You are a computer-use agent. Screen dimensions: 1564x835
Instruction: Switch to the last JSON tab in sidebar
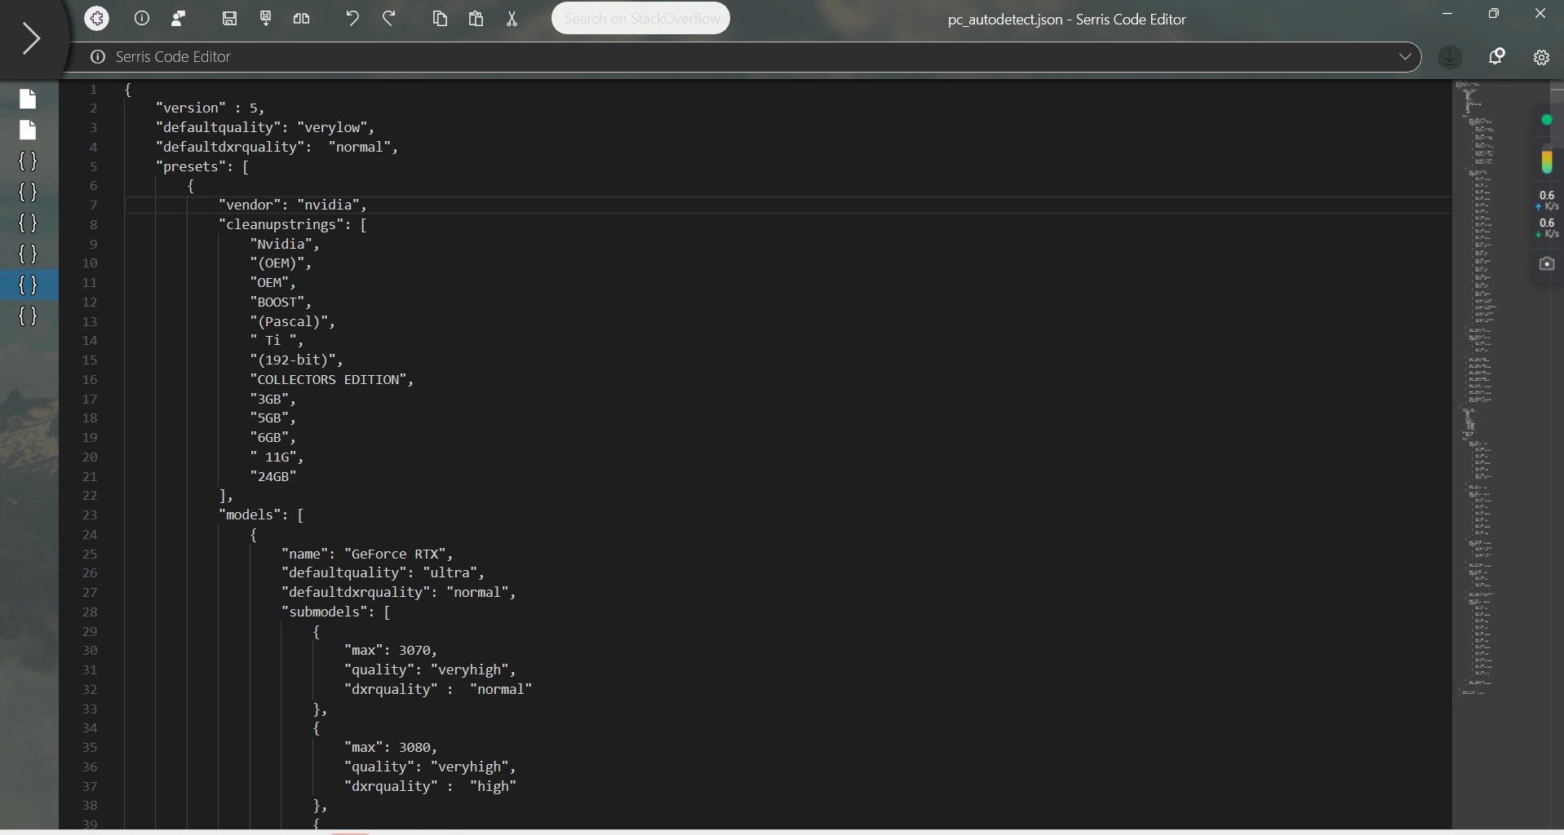point(28,316)
